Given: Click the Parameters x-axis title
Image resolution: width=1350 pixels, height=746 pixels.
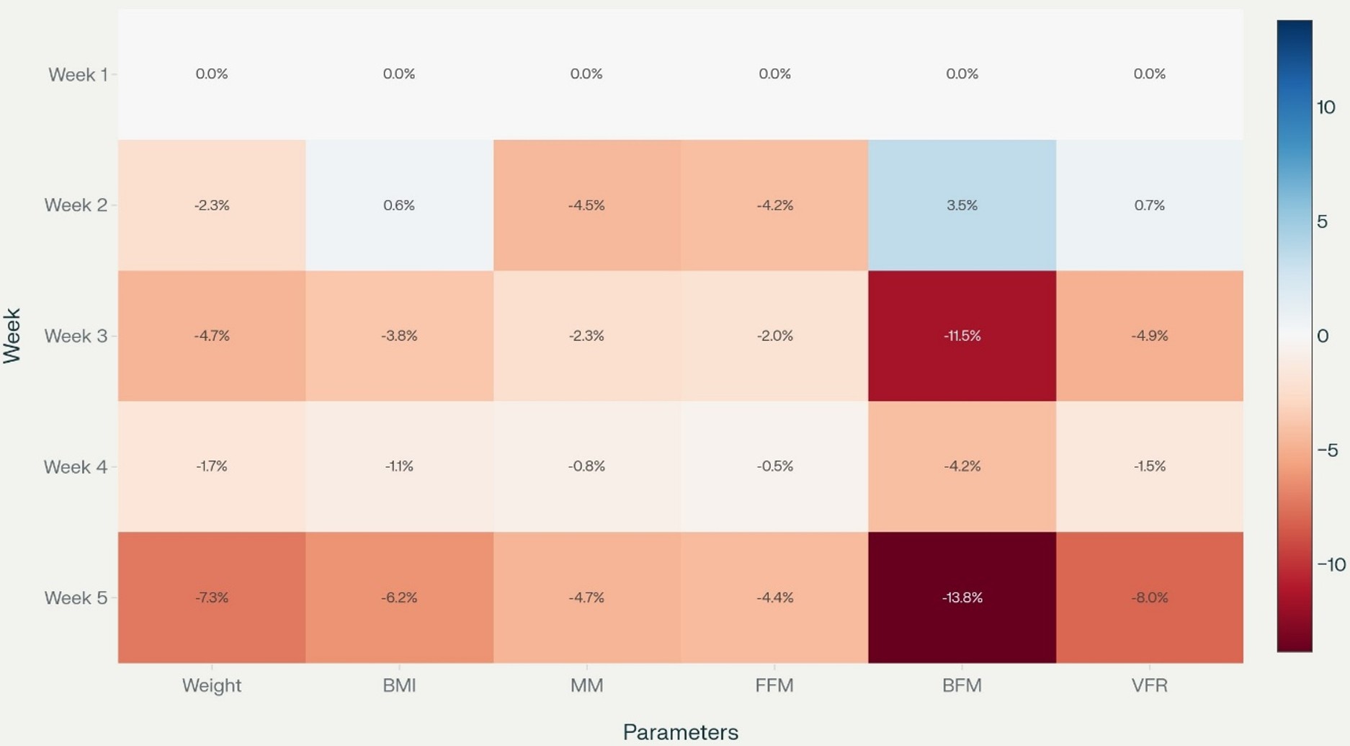Looking at the screenshot, I should coord(680,732).
